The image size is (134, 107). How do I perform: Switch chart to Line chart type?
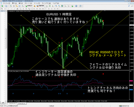[53, 6]
